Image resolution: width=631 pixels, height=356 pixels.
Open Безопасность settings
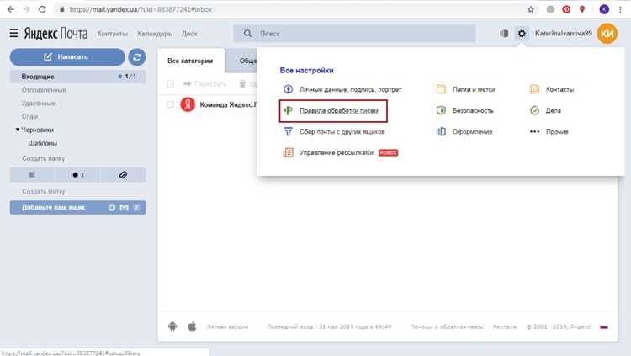click(473, 110)
